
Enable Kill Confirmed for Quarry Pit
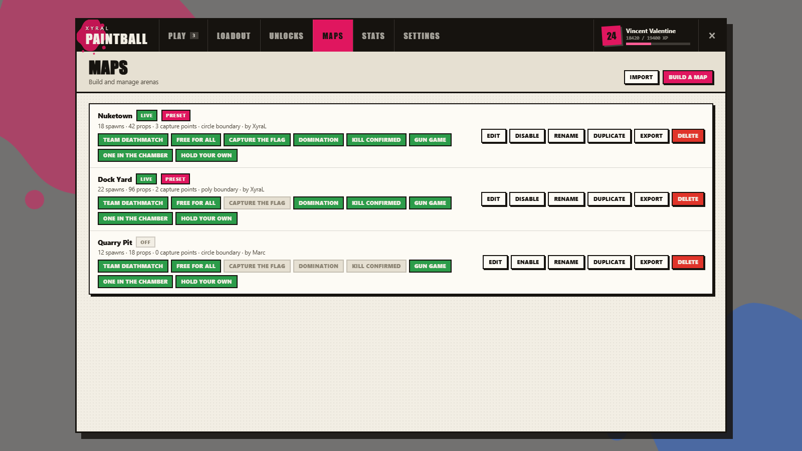click(x=376, y=266)
